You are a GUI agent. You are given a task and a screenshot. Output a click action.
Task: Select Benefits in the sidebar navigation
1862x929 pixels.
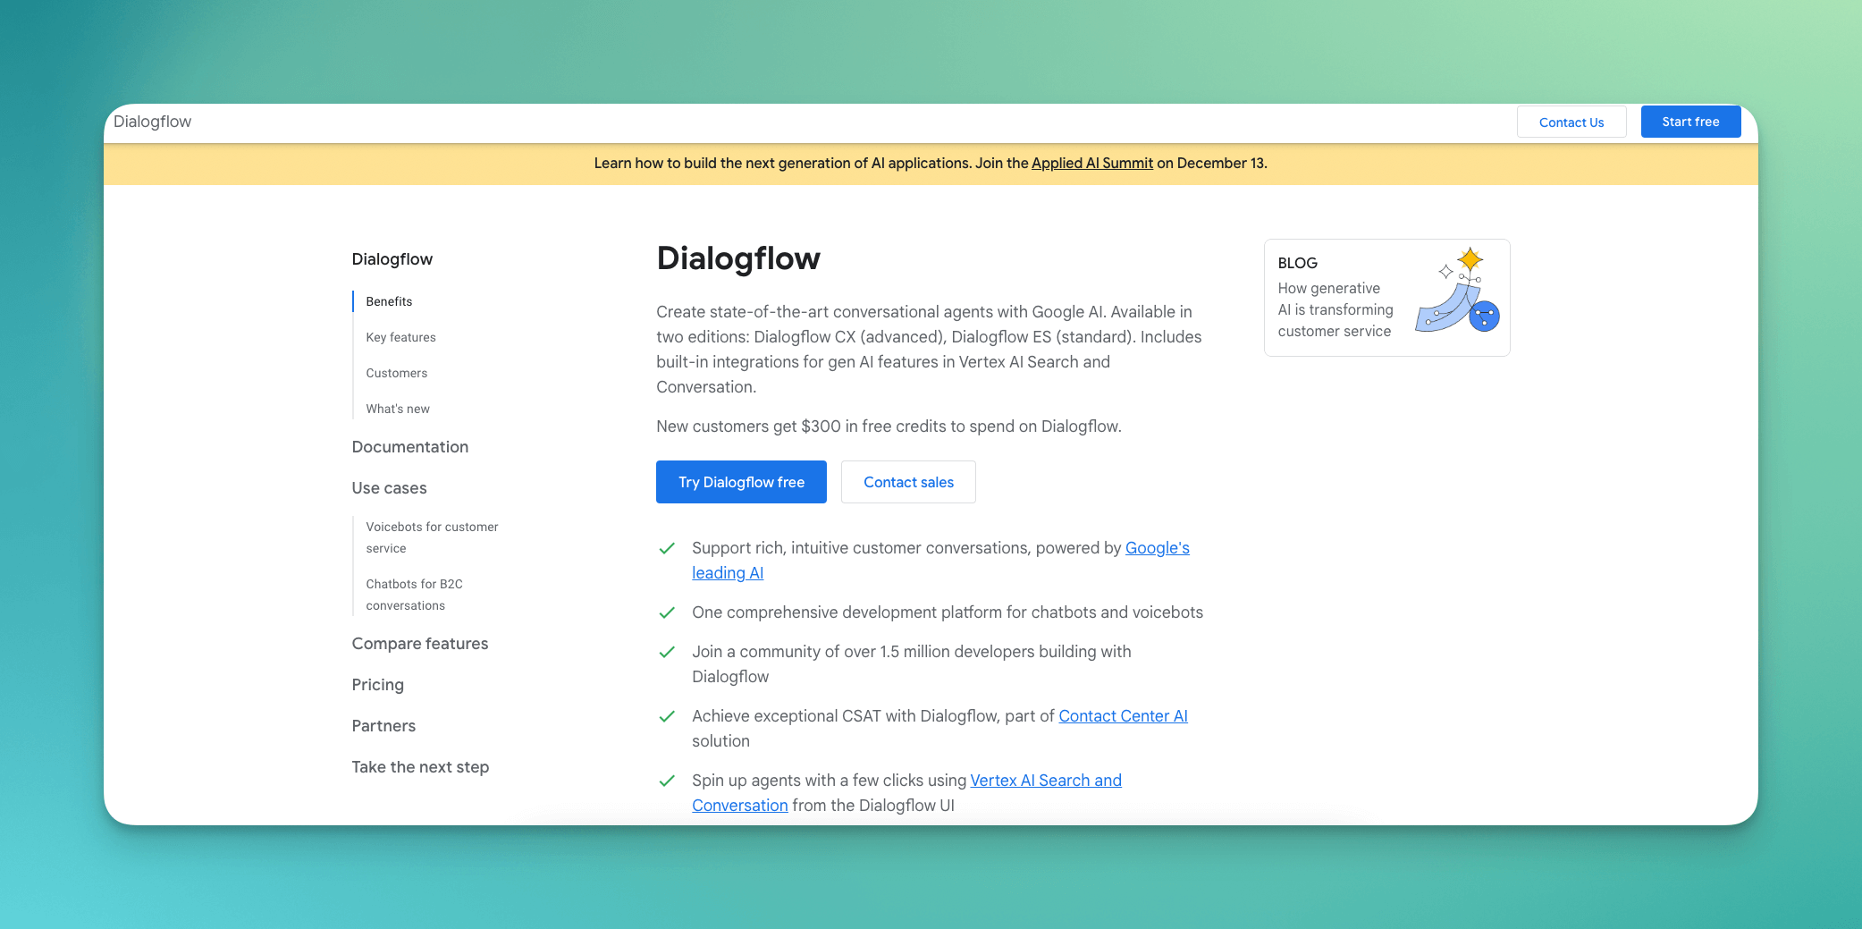point(388,301)
